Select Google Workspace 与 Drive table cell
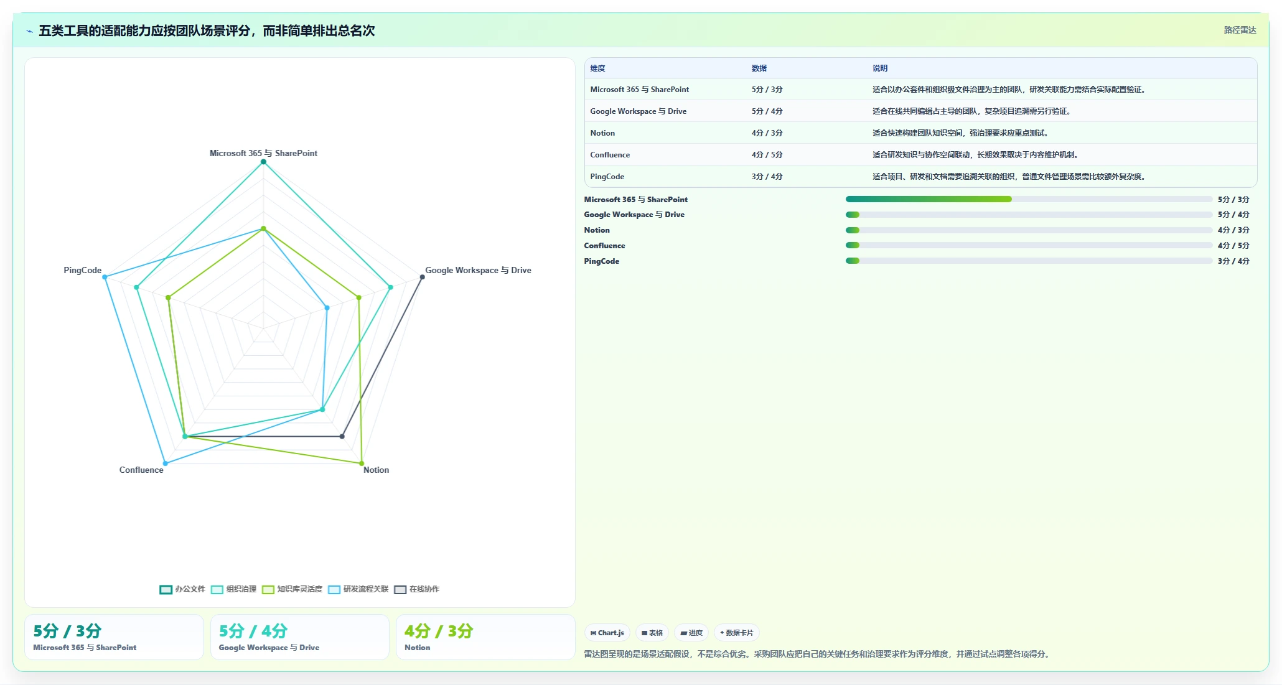 [x=639, y=111]
